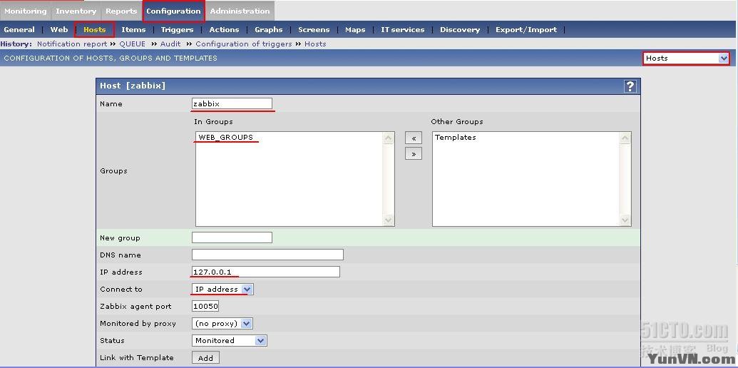The width and height of the screenshot is (738, 368).
Task: Click the Add template button
Action: (205, 357)
